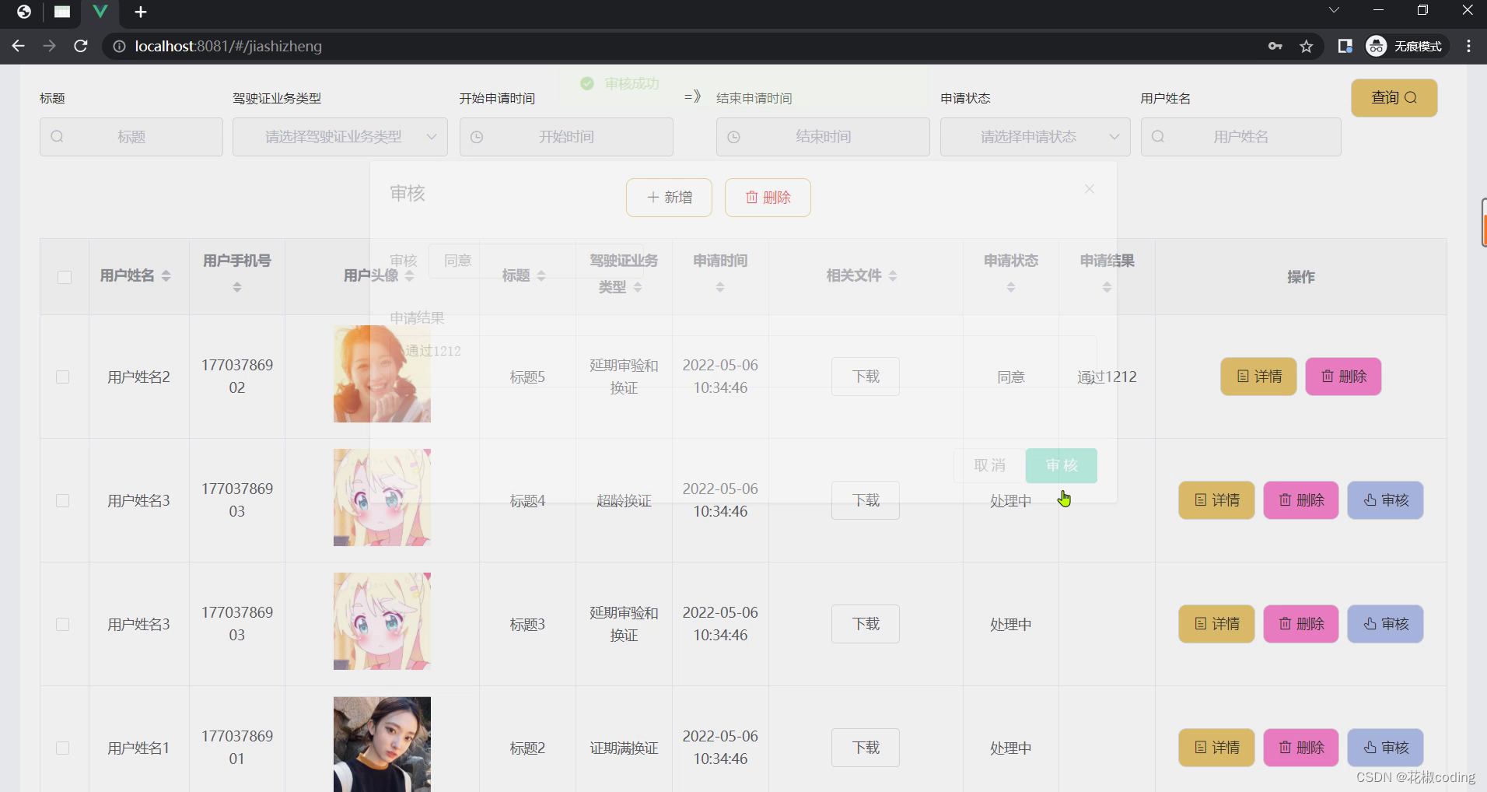Sort by 标题 column
This screenshot has width=1487, height=792.
point(541,276)
